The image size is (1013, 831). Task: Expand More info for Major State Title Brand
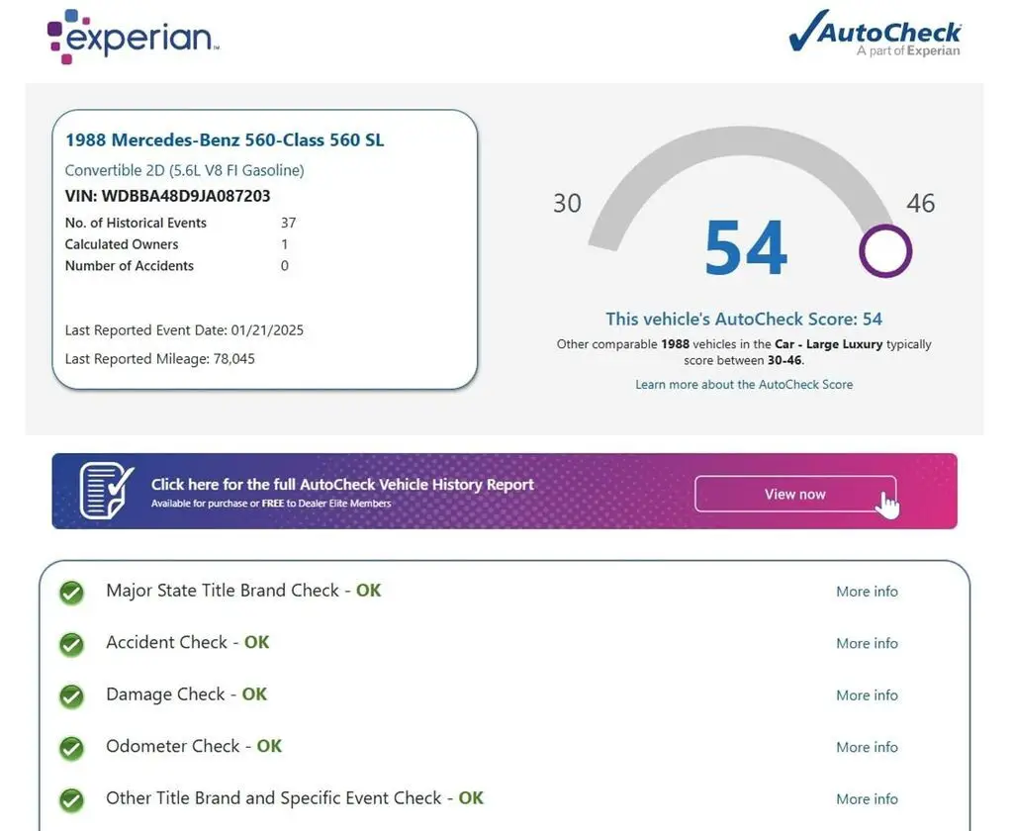click(867, 592)
